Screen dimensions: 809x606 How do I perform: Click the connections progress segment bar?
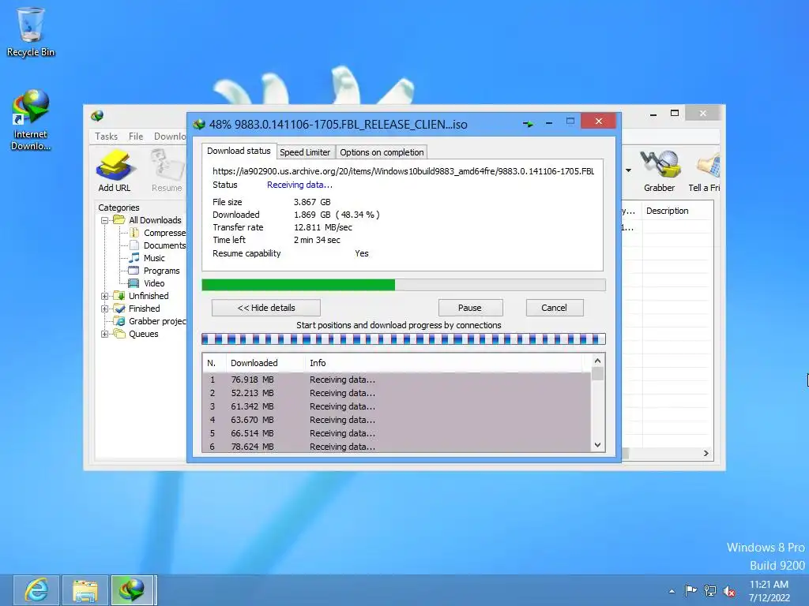coord(404,339)
